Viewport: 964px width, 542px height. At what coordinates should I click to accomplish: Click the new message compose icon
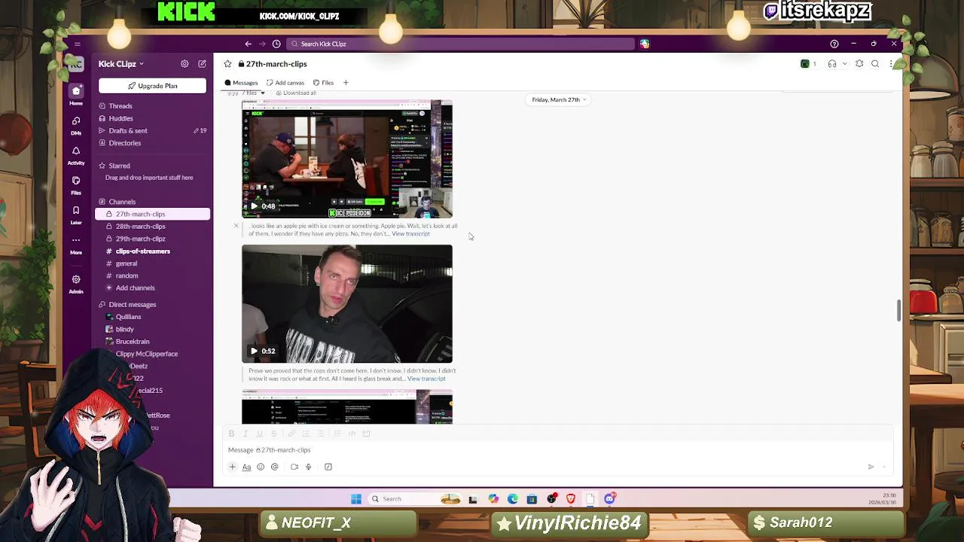click(x=202, y=64)
